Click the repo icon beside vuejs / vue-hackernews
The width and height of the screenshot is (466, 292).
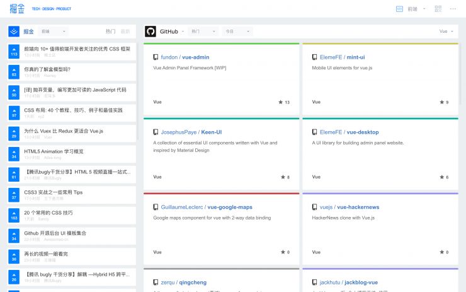coord(314,207)
